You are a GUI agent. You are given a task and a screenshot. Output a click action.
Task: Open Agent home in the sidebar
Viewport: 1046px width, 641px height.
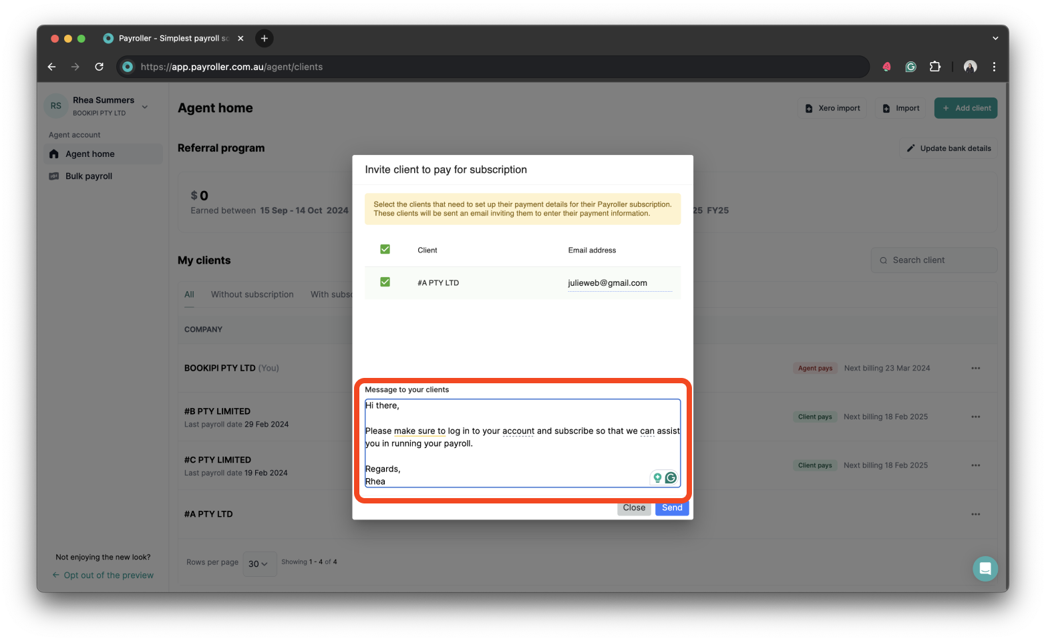click(x=103, y=154)
